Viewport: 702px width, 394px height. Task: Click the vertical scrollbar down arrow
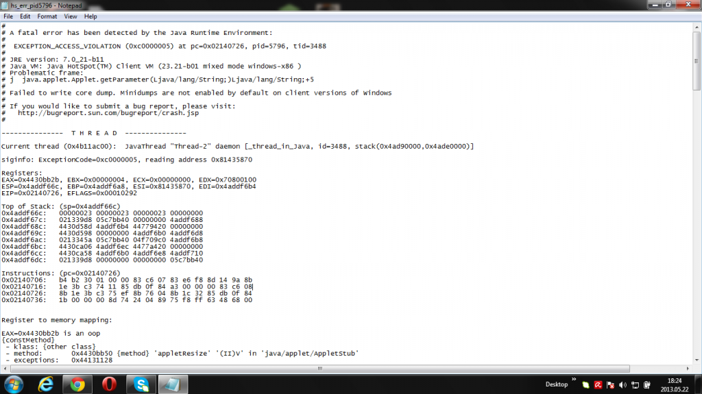697,360
